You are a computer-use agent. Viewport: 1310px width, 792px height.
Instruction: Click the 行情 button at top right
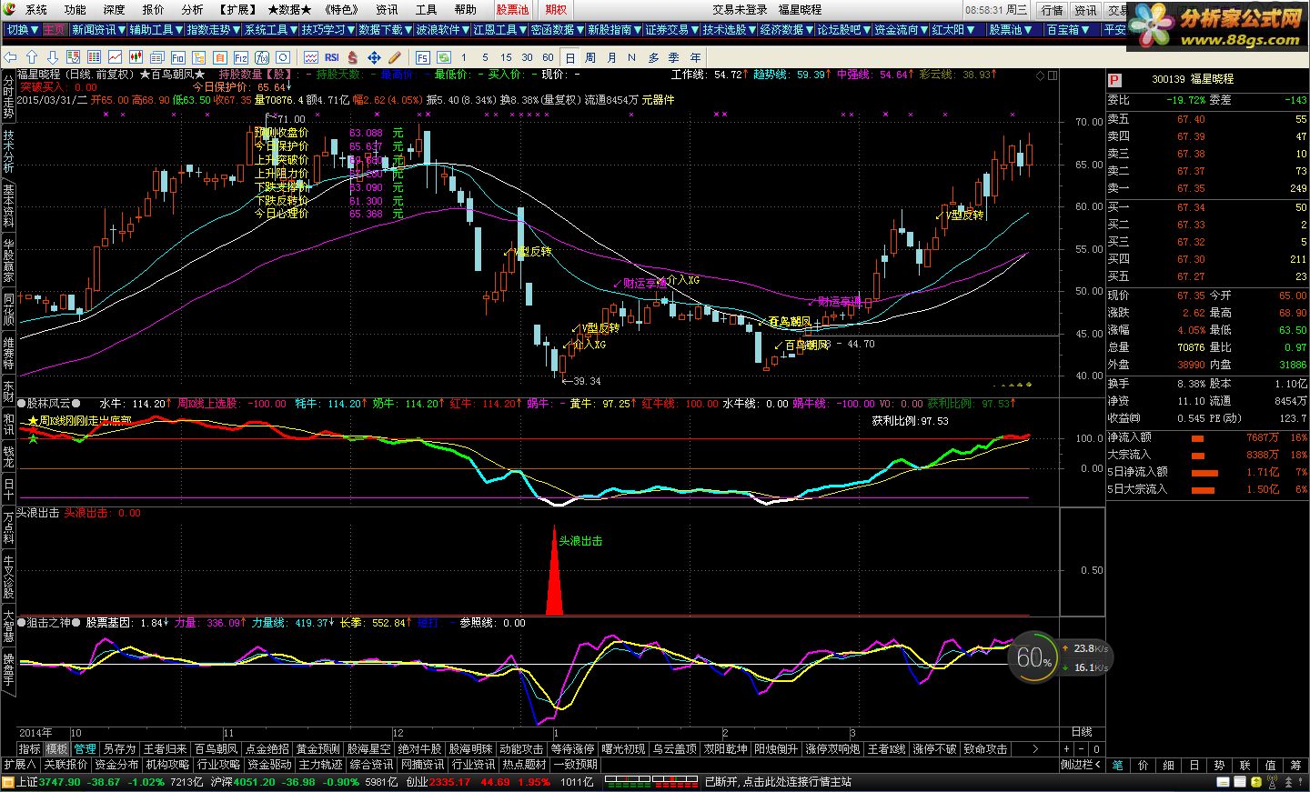(1052, 10)
